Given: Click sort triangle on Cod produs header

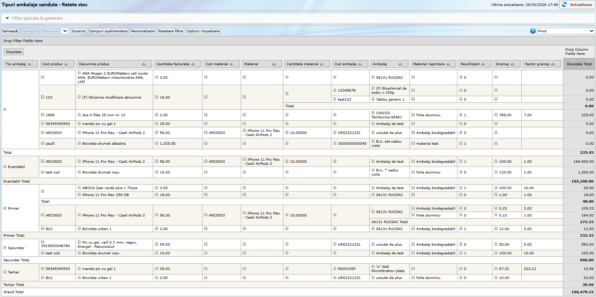Looking at the screenshot, I should [66, 64].
